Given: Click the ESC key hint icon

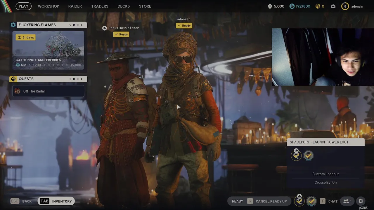Looking at the screenshot, I should 15,201.
